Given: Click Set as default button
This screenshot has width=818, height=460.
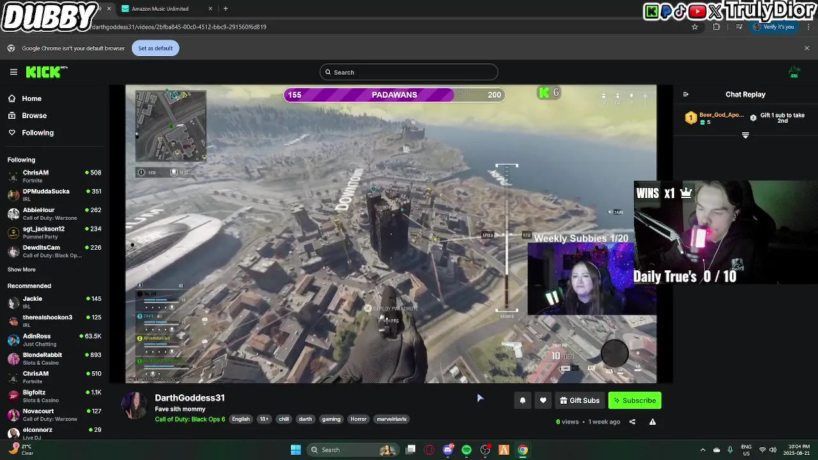Looking at the screenshot, I should coord(155,48).
